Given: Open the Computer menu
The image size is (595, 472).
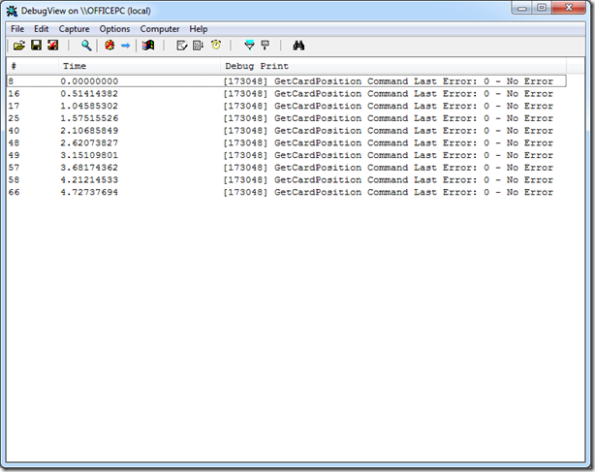Looking at the screenshot, I should (159, 29).
